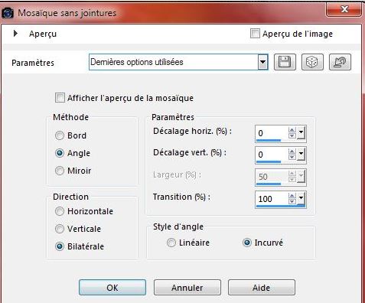Increase Transition value with up arrow

(x=292, y=196)
